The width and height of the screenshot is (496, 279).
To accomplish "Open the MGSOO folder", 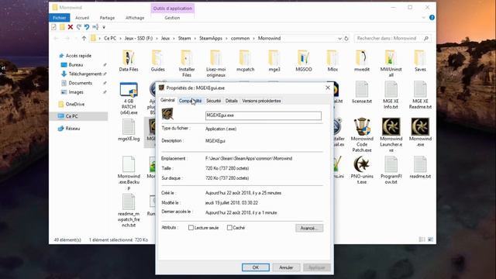I will point(303,60).
